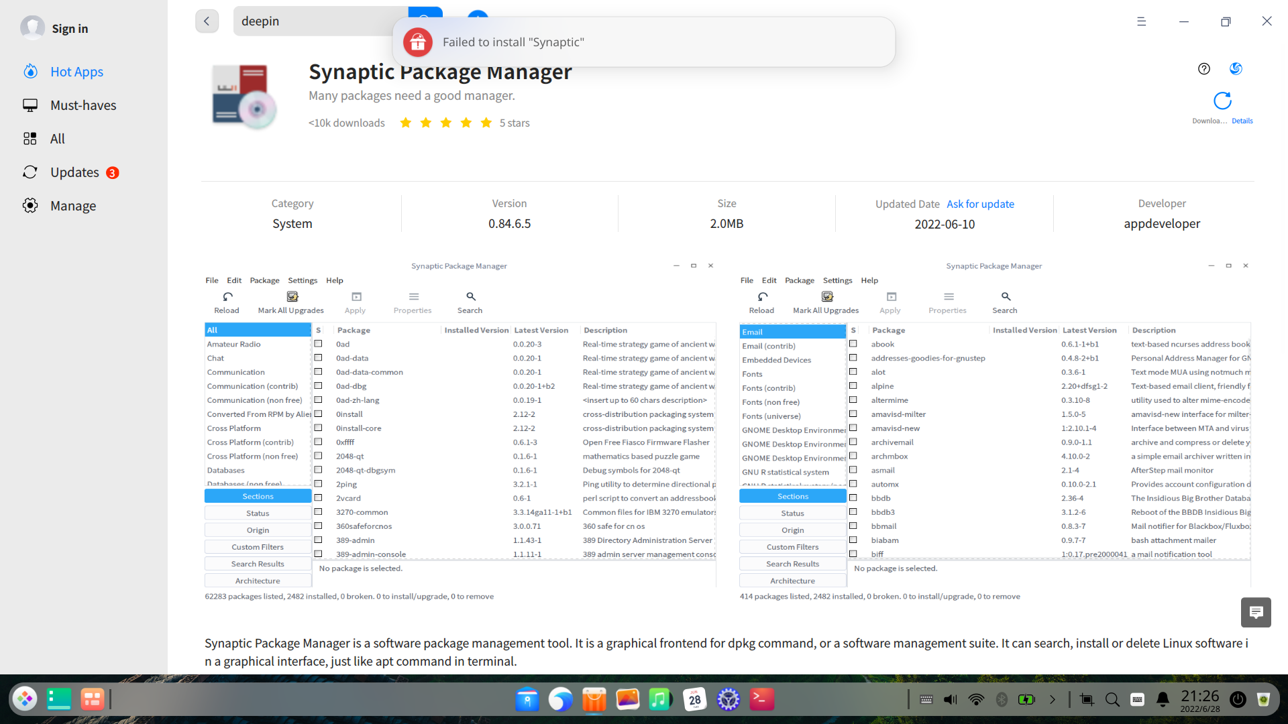This screenshot has height=724, width=1288.
Task: Click the battery status tray icon
Action: (1027, 700)
